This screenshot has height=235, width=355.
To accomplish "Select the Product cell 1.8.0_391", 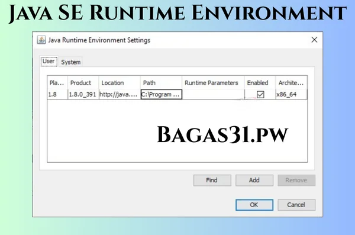I will [83, 94].
